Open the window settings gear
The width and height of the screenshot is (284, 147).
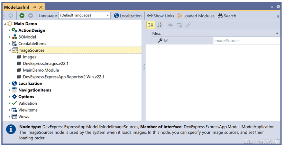[278, 7]
